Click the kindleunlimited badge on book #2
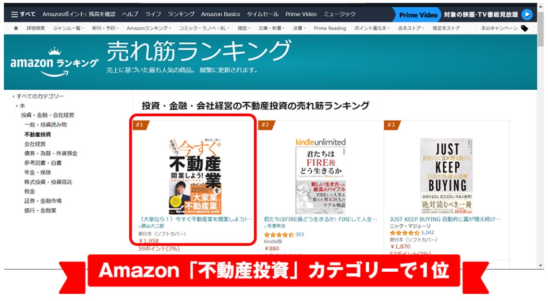548x301 pixels. pyautogui.click(x=320, y=142)
